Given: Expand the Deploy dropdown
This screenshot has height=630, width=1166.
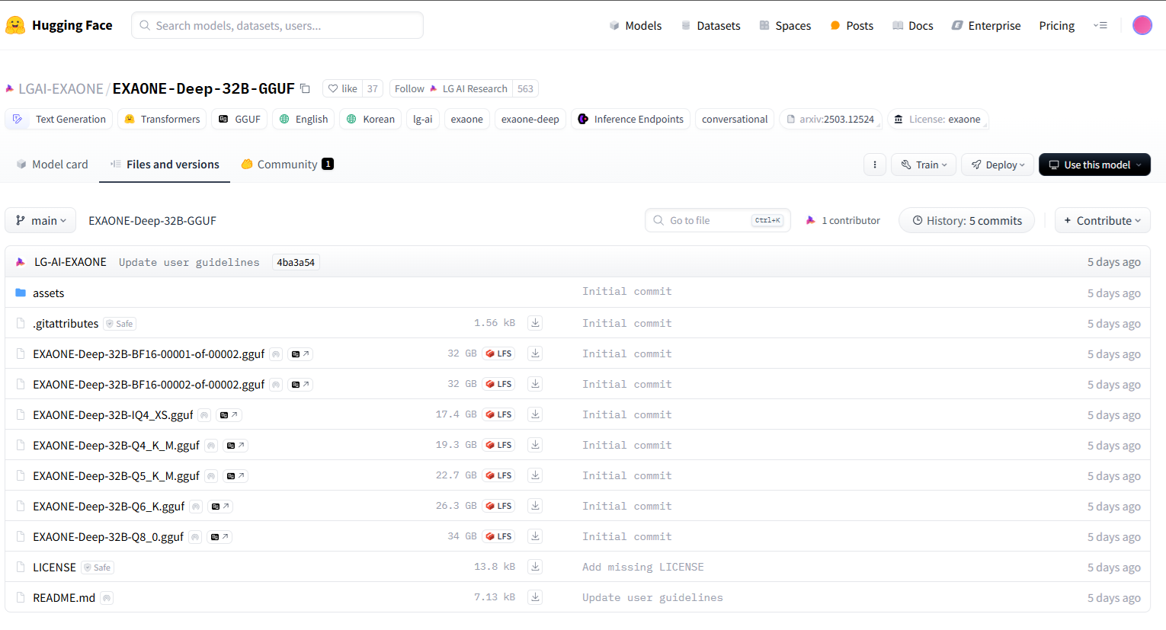Looking at the screenshot, I should tap(998, 165).
